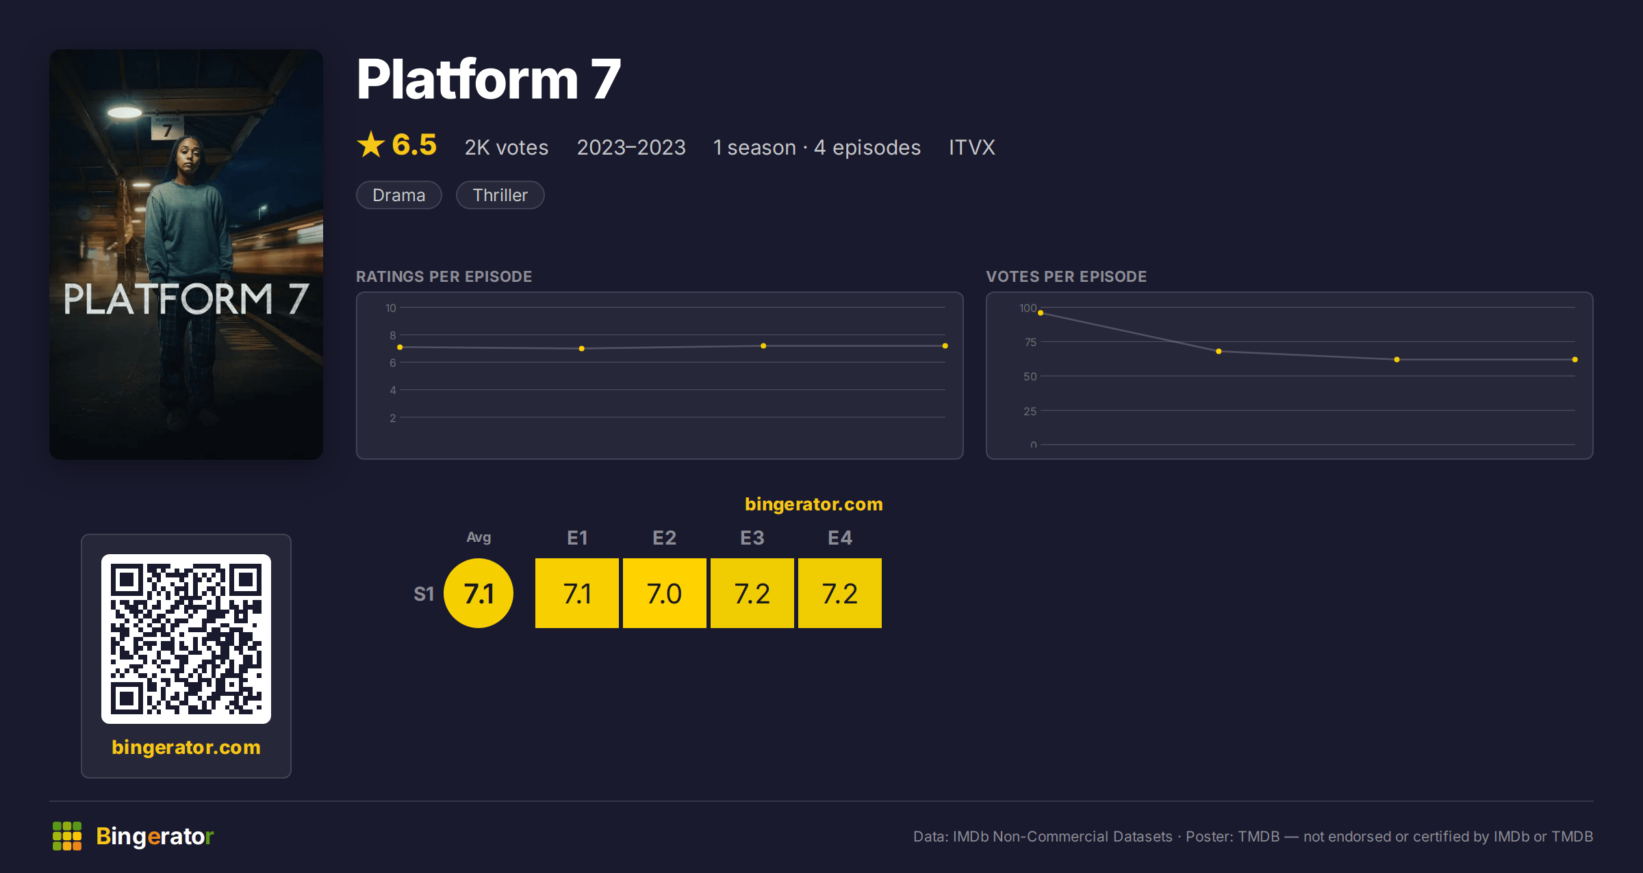1643x873 pixels.
Task: Select the Drama genre tag
Action: coord(399,195)
